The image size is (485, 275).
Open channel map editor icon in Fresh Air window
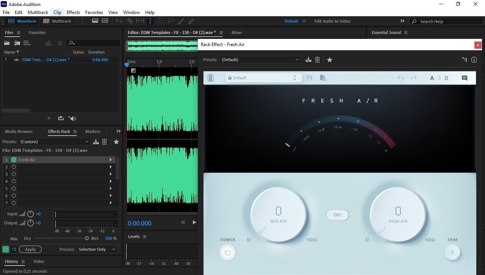[465, 60]
